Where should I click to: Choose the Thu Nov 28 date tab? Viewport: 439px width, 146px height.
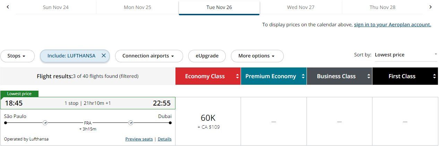(x=382, y=7)
